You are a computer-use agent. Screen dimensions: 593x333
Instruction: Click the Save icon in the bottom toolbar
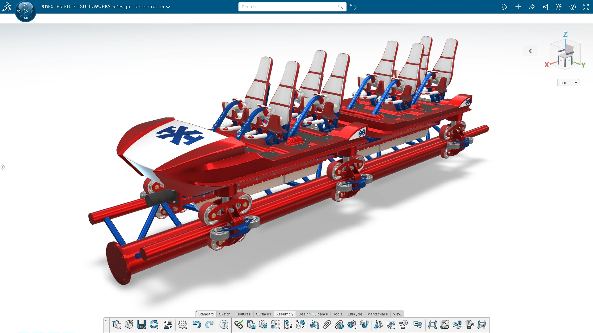point(141,325)
